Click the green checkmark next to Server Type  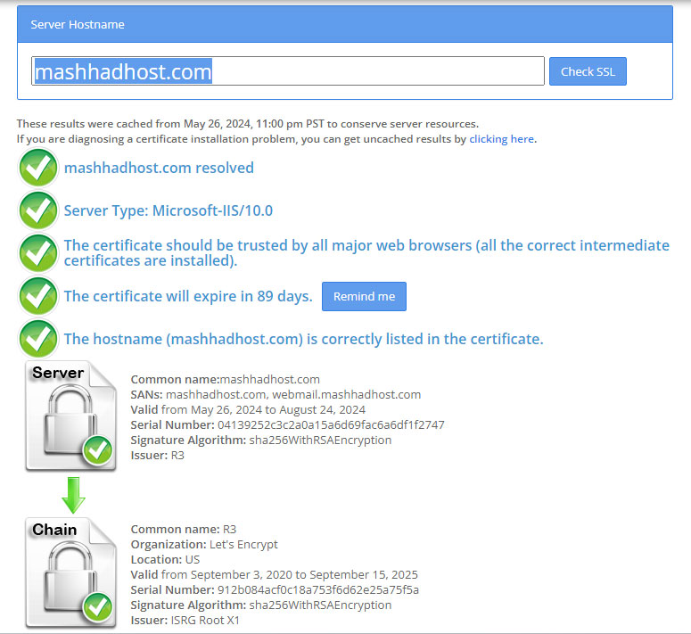pos(38,211)
